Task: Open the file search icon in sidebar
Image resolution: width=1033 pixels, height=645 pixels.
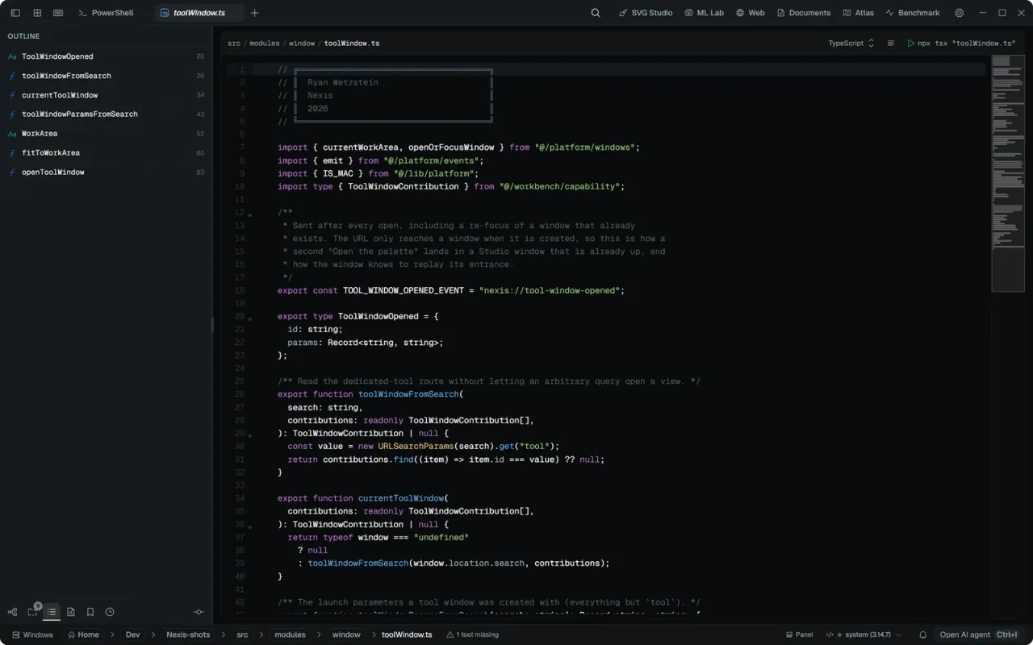Action: [x=71, y=612]
